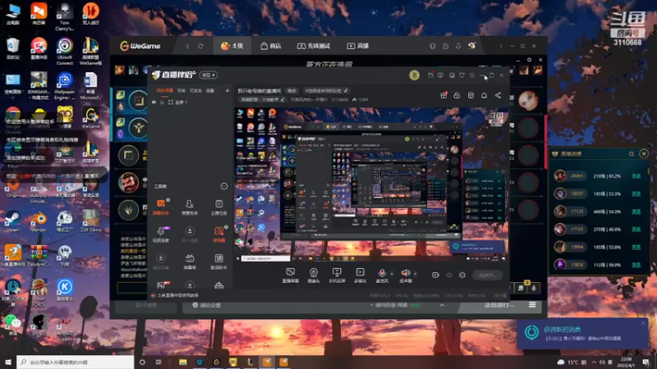Open the 弹幕助手 tool
Image resolution: width=657 pixels, height=369 pixels.
[161, 207]
